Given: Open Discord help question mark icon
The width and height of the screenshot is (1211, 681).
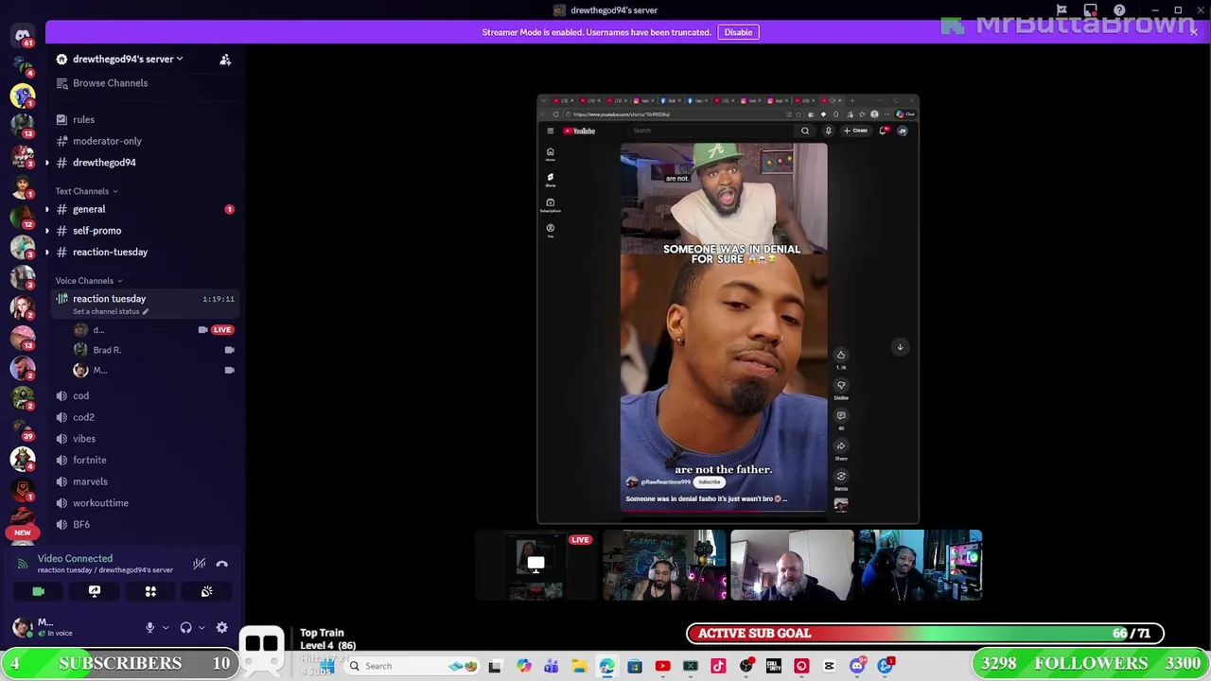Looking at the screenshot, I should (x=1119, y=10).
